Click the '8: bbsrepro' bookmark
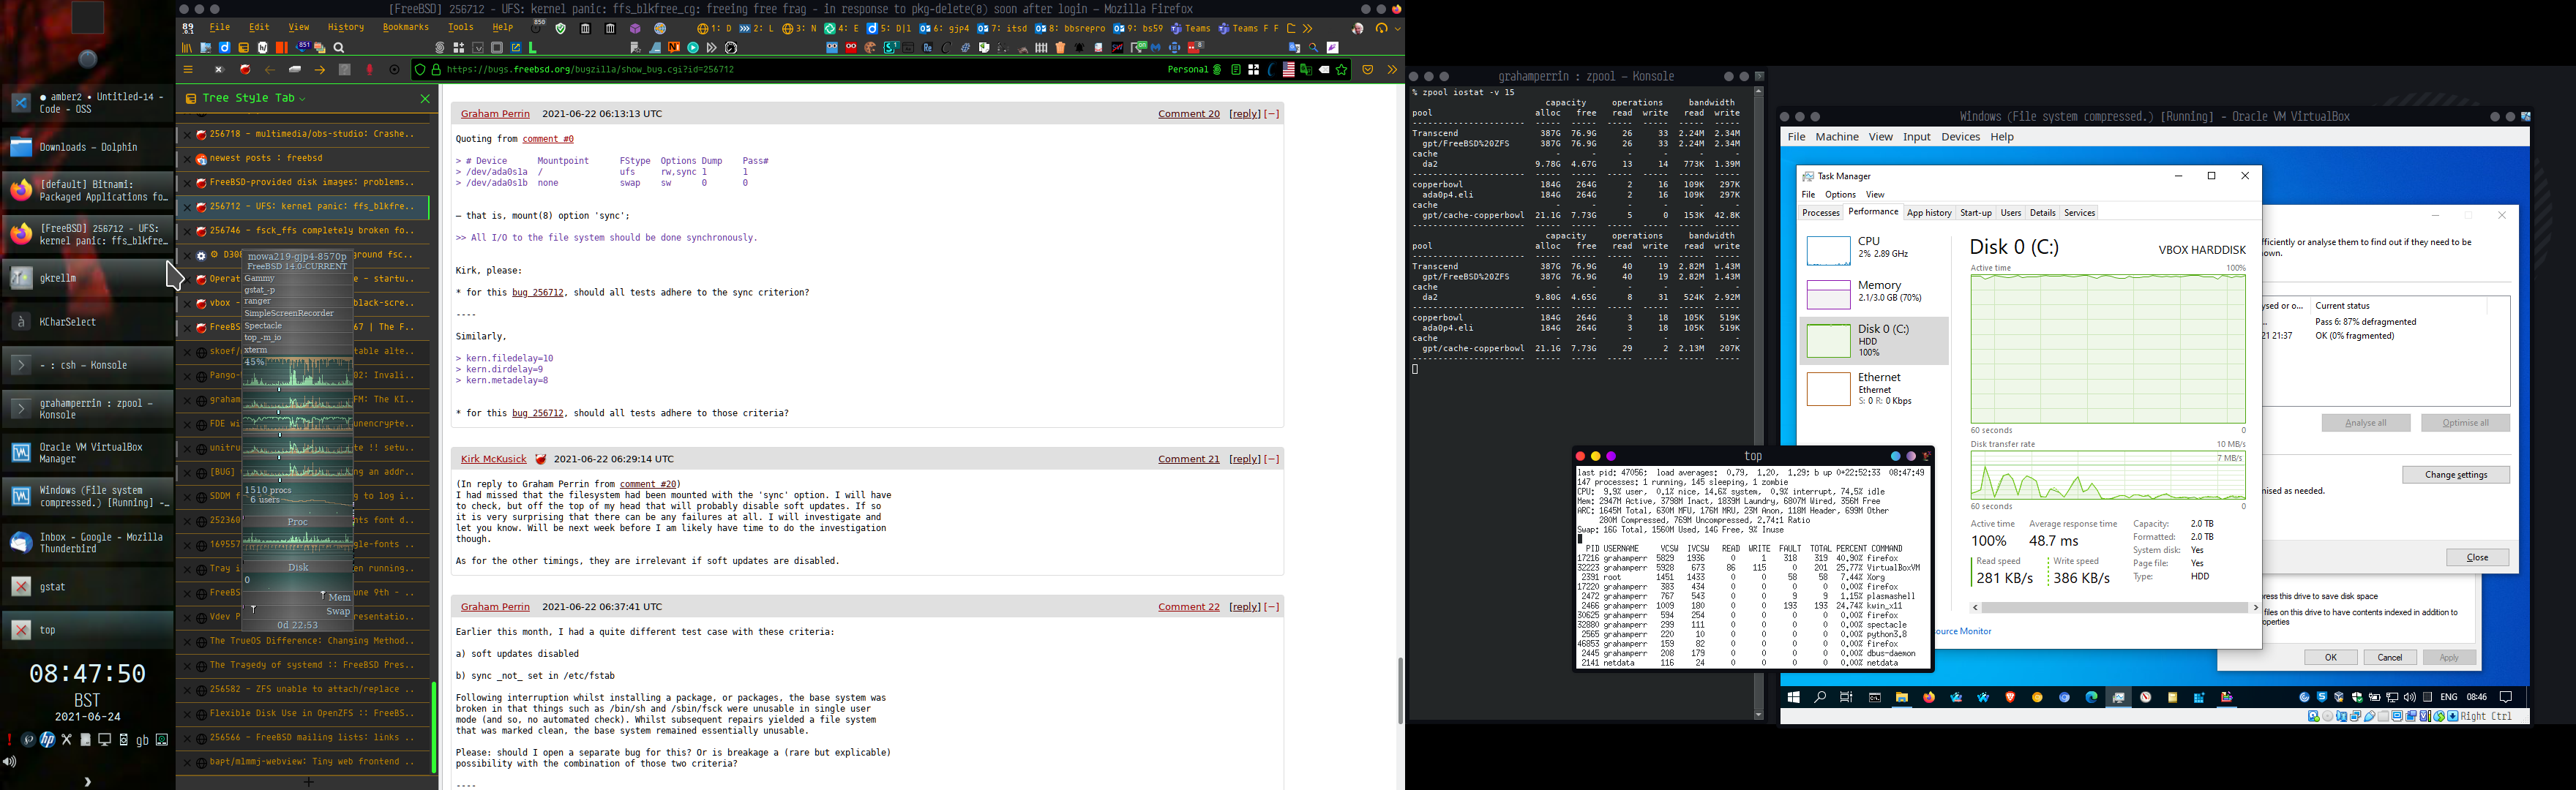Viewport: 2576px width, 790px height. [1070, 28]
